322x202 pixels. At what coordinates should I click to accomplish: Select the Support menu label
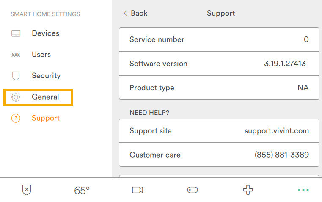pyautogui.click(x=46, y=118)
